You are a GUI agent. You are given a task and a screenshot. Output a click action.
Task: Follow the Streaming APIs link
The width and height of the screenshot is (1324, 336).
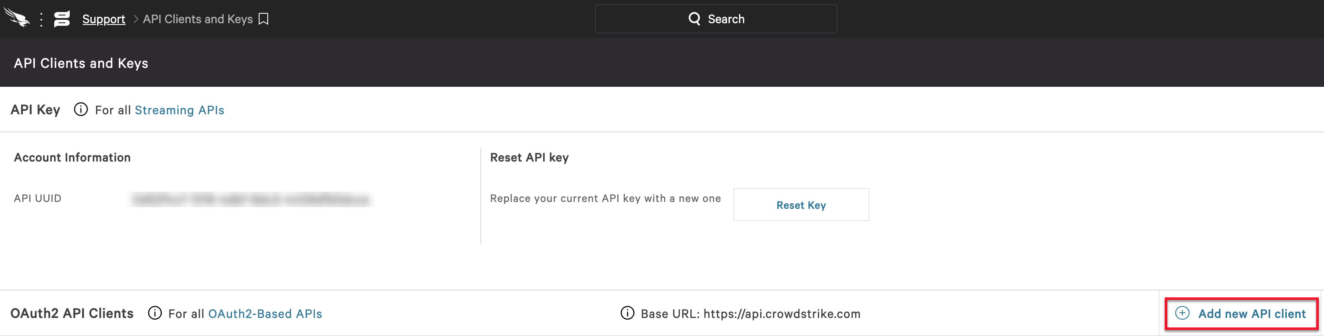pyautogui.click(x=179, y=110)
